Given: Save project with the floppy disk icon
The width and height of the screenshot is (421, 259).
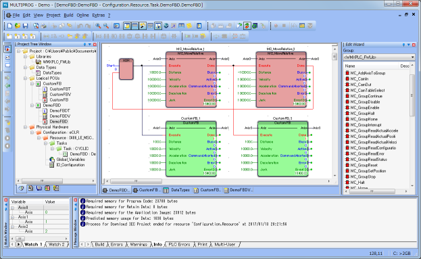Looking at the screenshot, I should pos(25,26).
